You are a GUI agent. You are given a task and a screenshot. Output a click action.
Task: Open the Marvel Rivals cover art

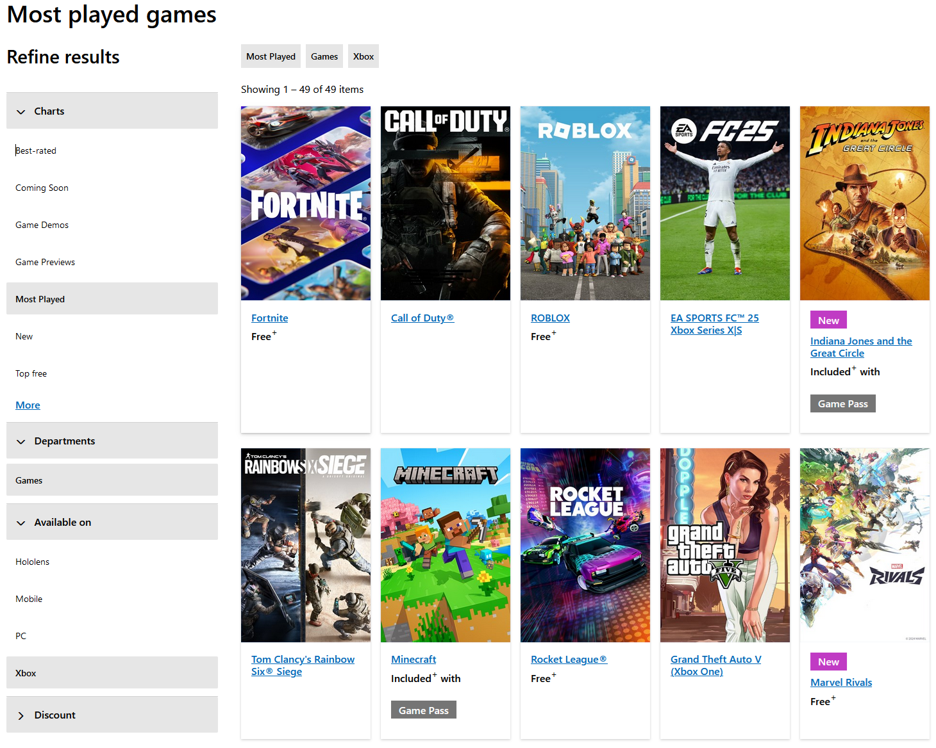[865, 545]
